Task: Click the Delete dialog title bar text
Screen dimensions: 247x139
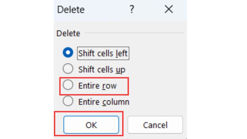Action: tap(71, 10)
